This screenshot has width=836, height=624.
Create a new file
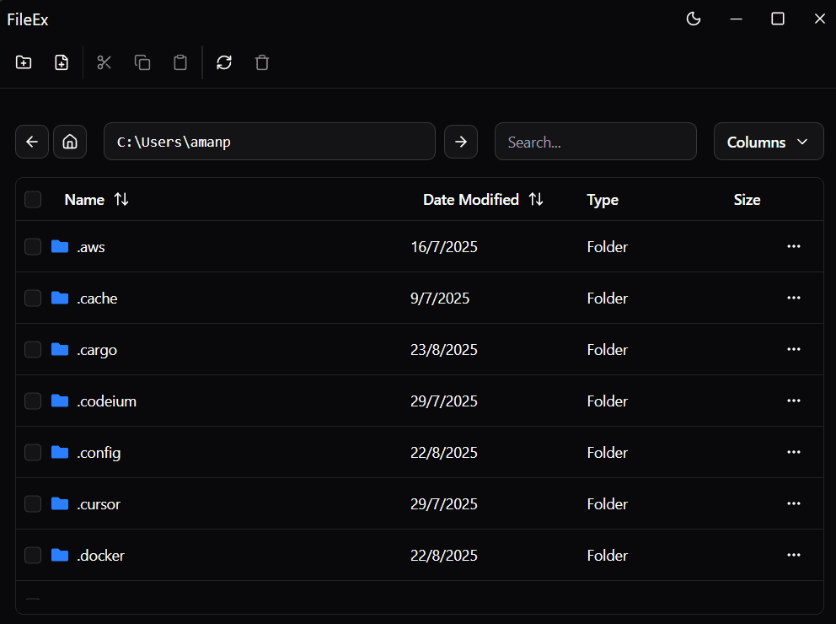click(62, 62)
